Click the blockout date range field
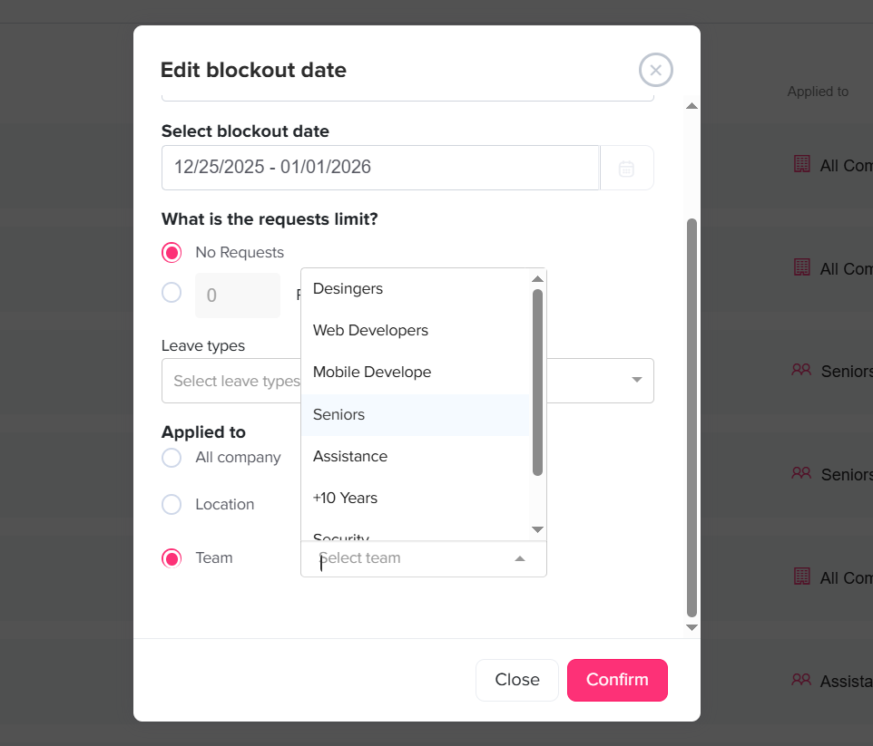 click(x=380, y=168)
